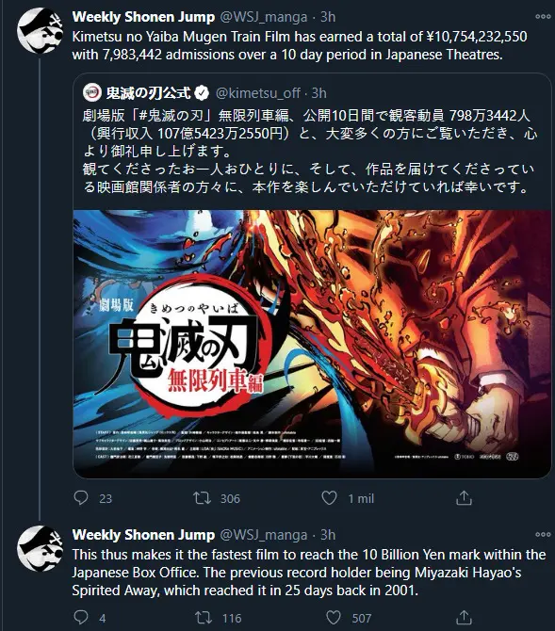555x631 pixels.
Task: Open the 鬼滅の刃公式 account name
Action: (148, 93)
